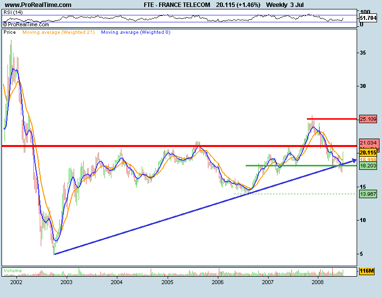Click the 2002 date axis label
The height and width of the screenshot is (298, 382).
click(x=16, y=282)
